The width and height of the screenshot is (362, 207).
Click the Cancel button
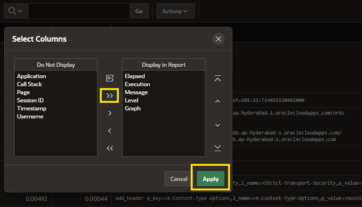(179, 179)
